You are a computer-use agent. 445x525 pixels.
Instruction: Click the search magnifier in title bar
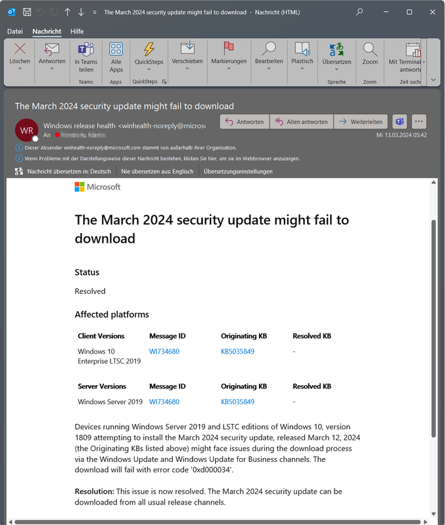[x=359, y=12]
